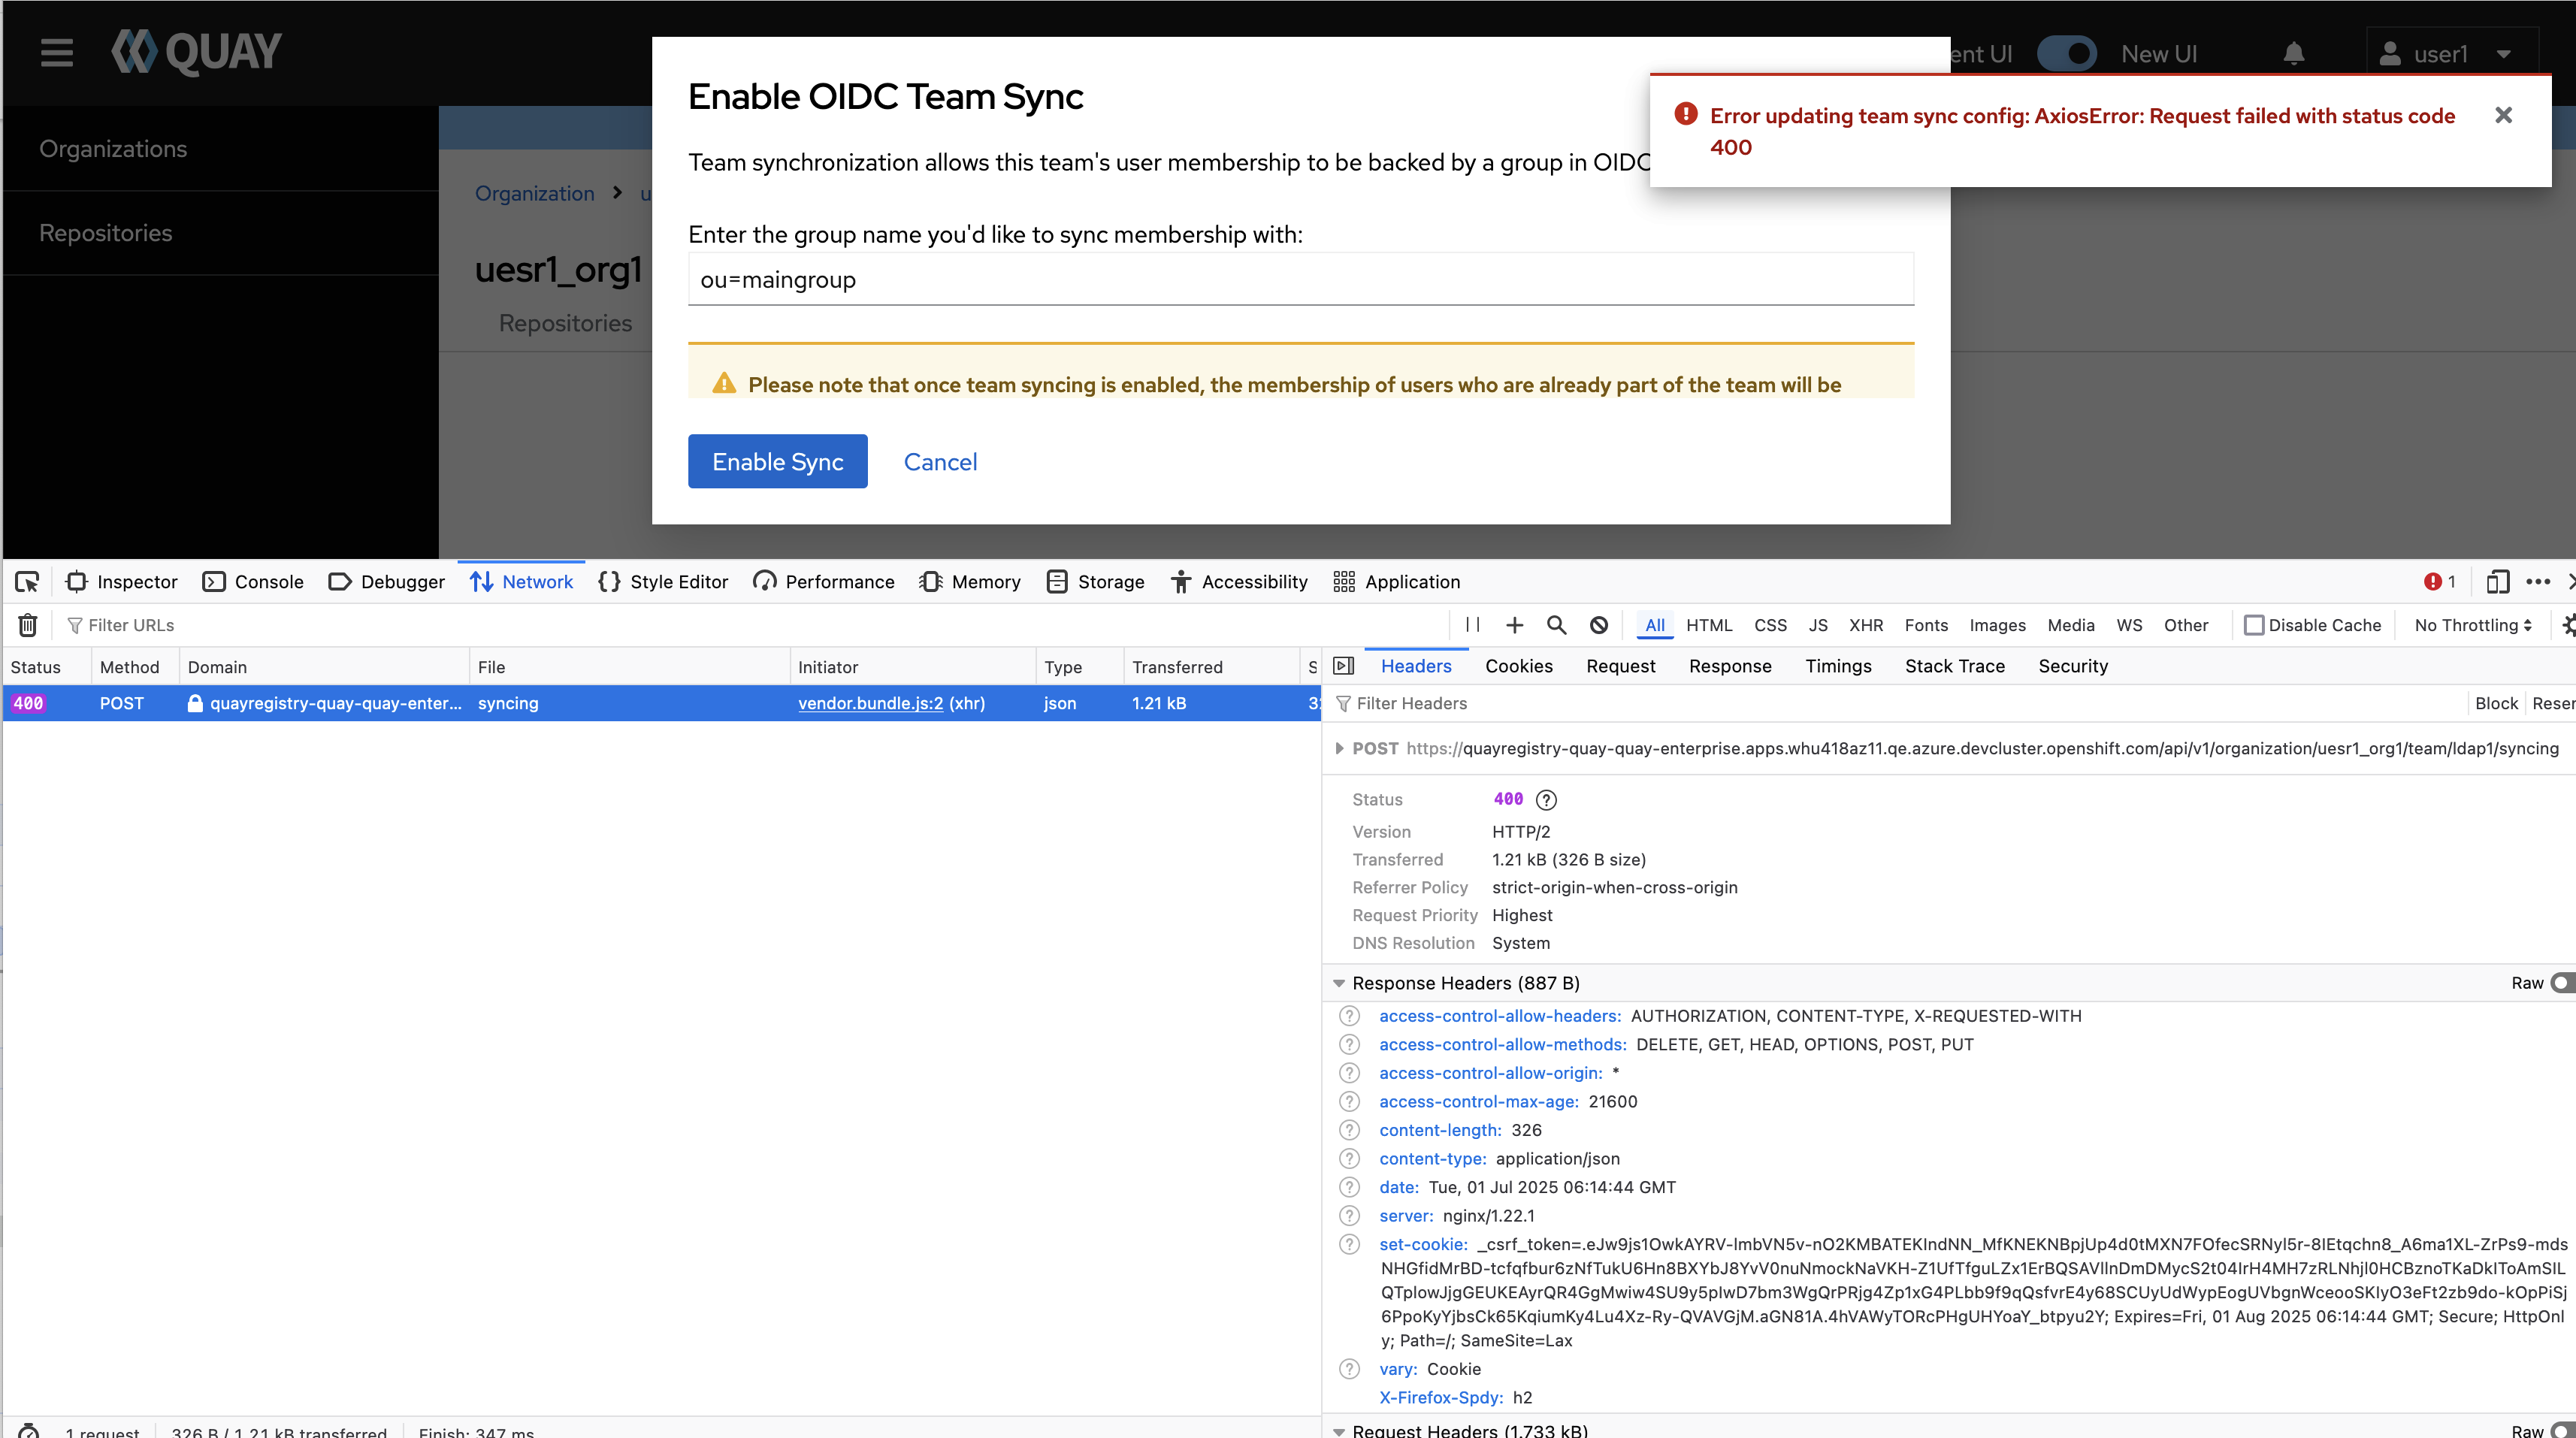
Task: Toggle the details sidebar pane icon
Action: (1344, 666)
